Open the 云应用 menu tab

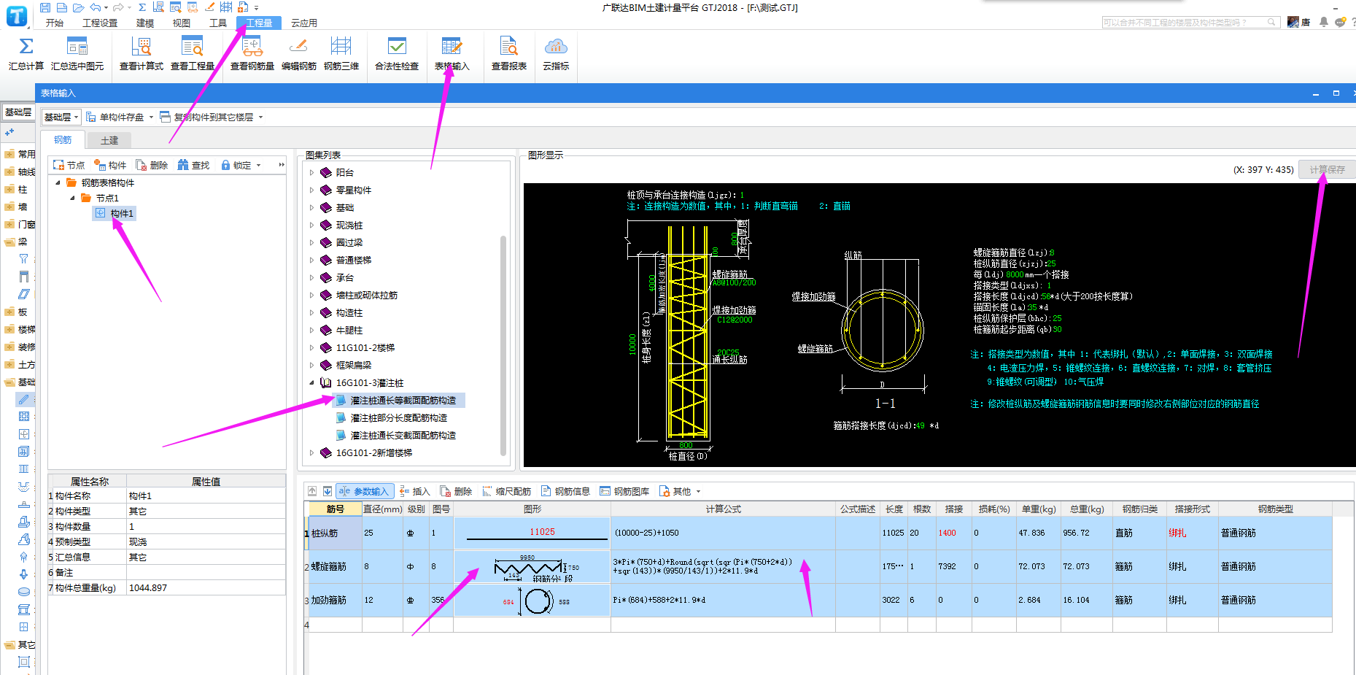[x=304, y=23]
